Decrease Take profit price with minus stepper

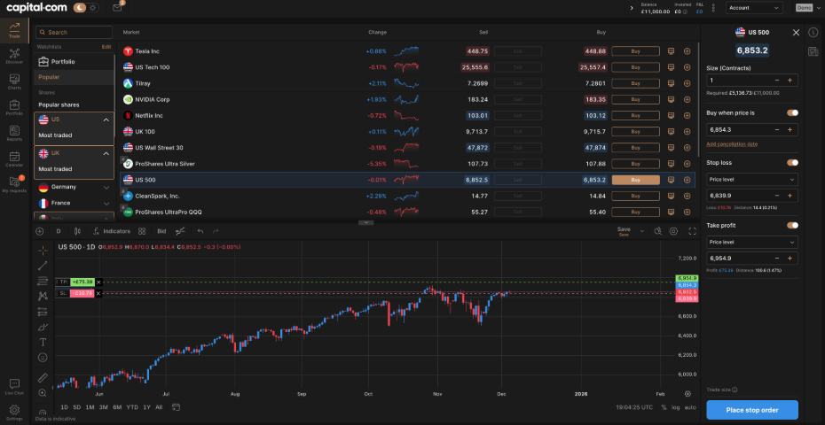(777, 258)
